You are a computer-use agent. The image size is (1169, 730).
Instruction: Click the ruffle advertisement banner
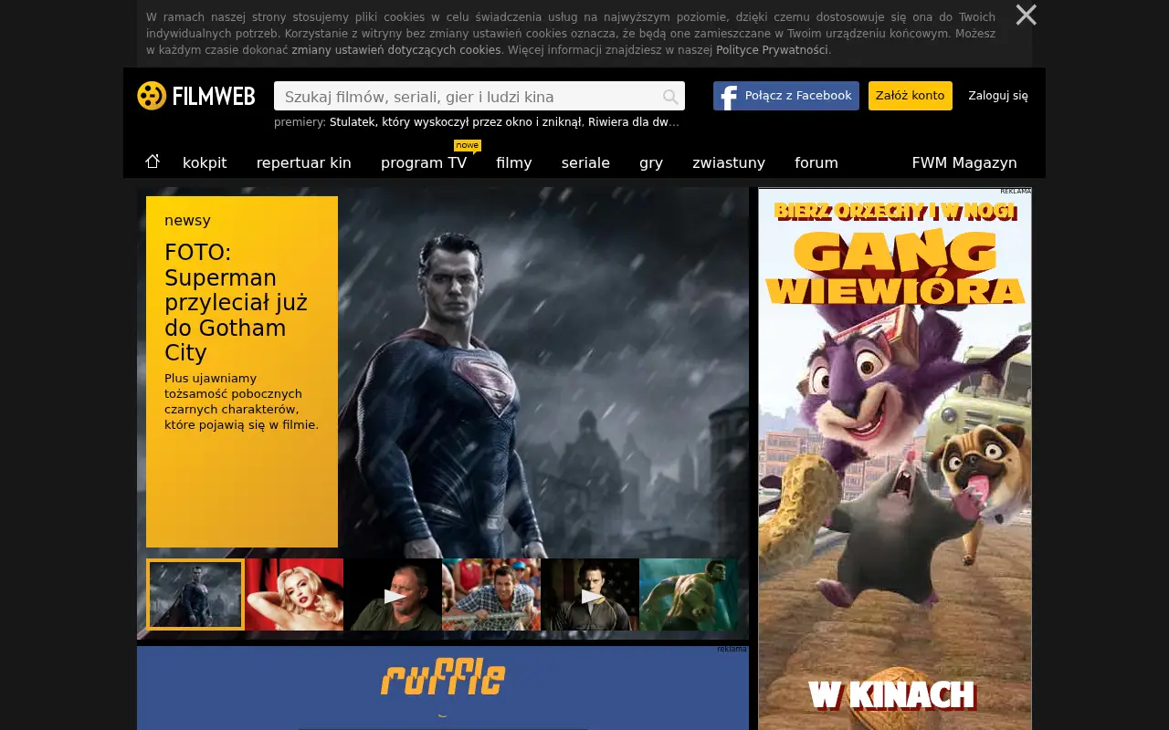[443, 688]
